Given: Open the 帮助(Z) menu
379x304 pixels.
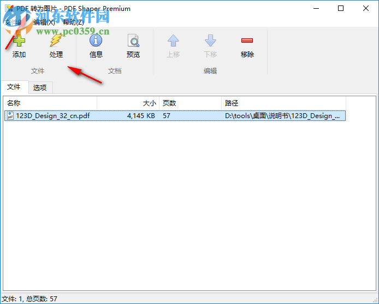Looking at the screenshot, I should [x=74, y=22].
